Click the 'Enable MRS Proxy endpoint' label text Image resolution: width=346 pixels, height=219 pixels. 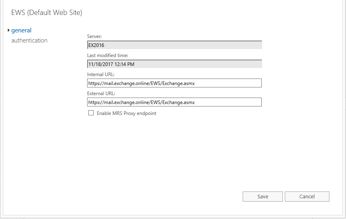click(x=126, y=113)
